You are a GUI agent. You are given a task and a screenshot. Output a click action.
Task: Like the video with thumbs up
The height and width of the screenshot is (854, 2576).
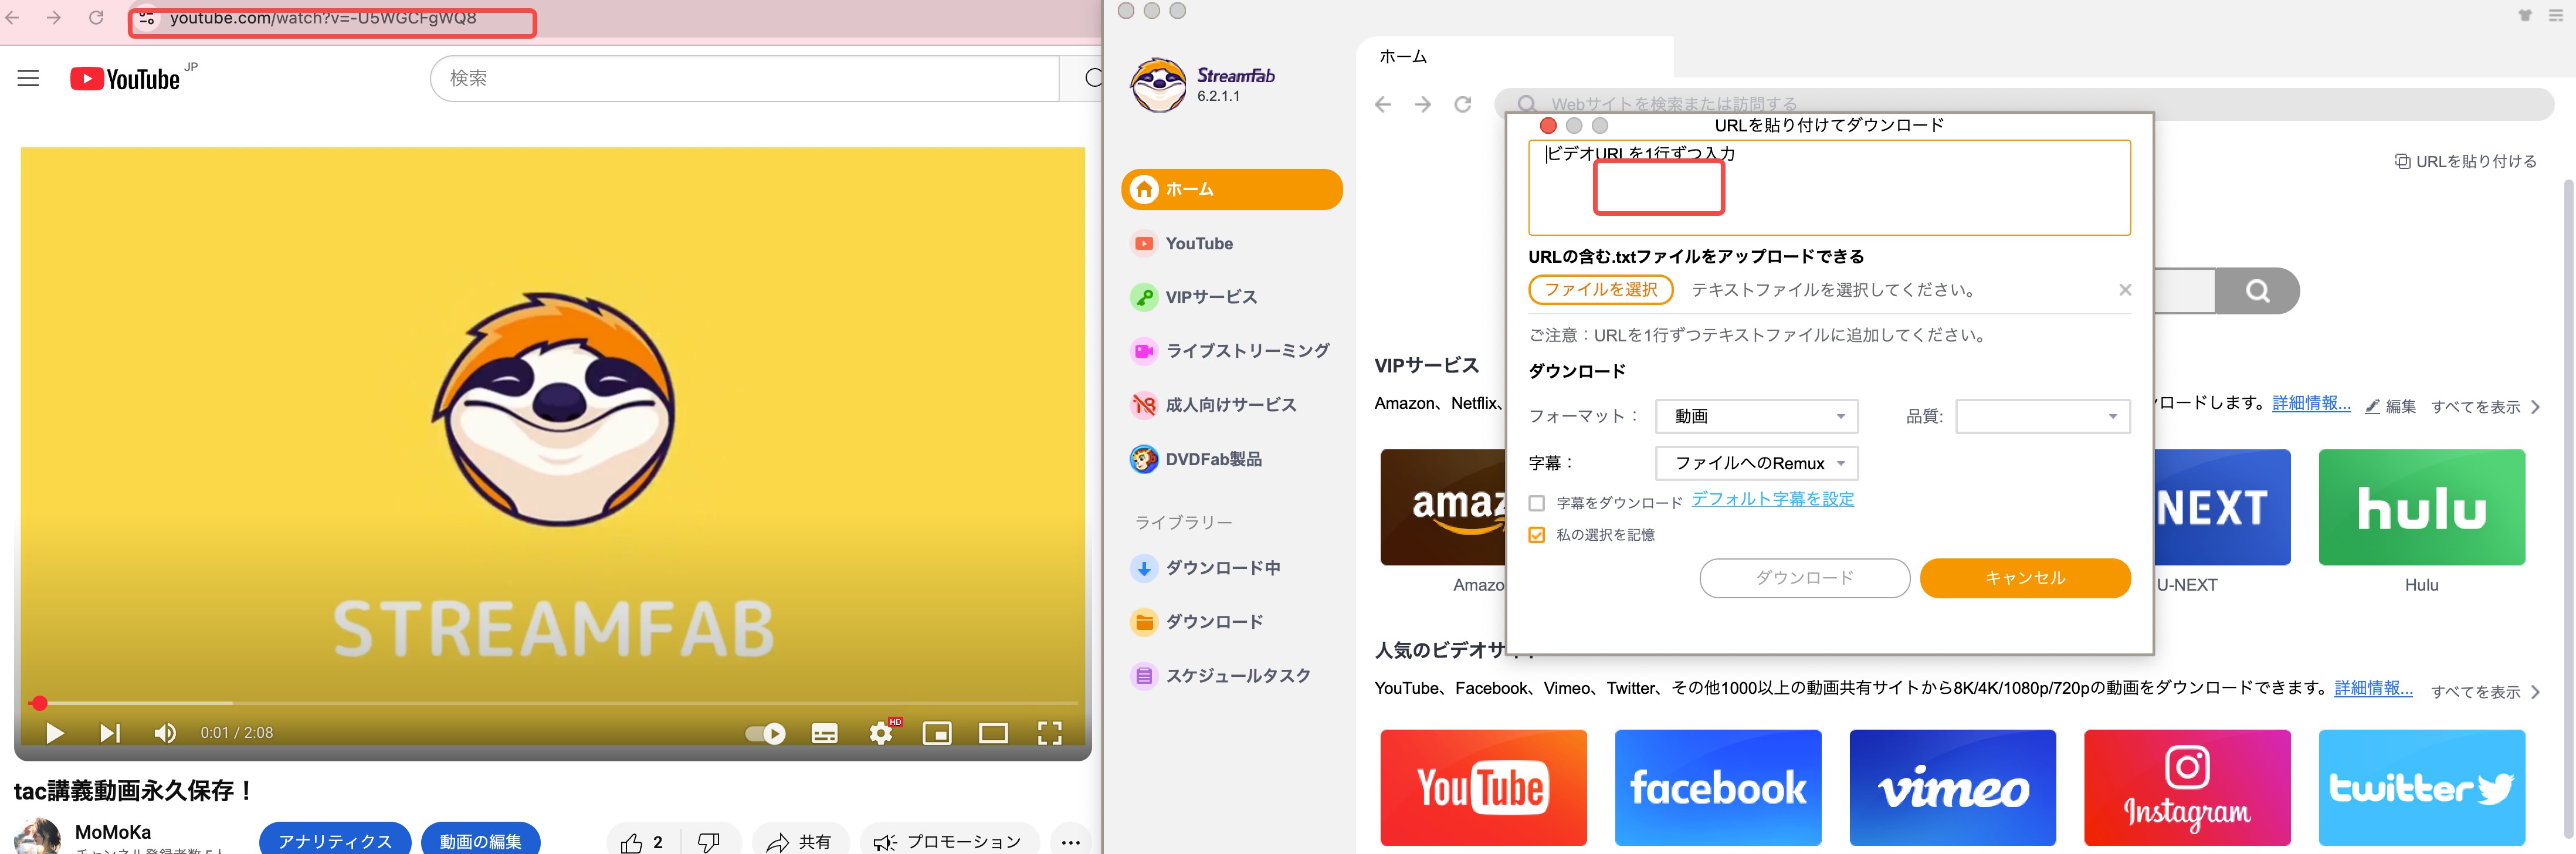642,842
